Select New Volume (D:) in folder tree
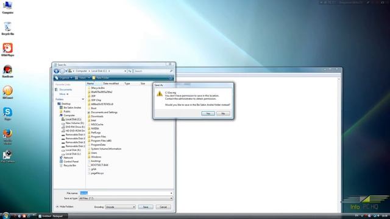The height and width of the screenshot is (219, 390). click(73, 123)
